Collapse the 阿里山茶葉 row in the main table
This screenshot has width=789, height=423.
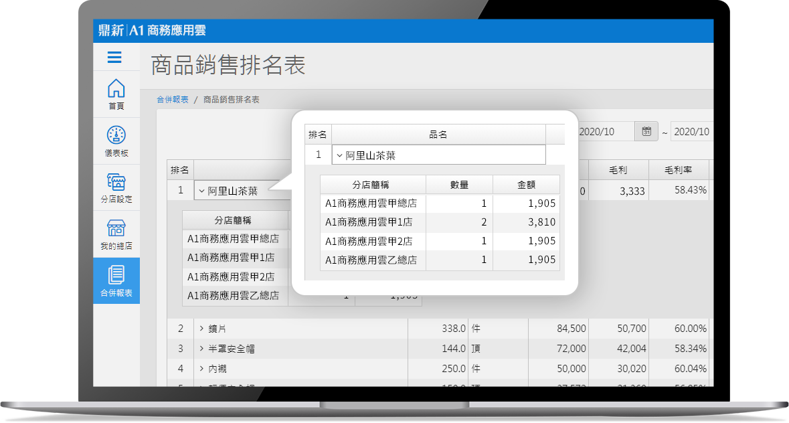[x=201, y=191]
